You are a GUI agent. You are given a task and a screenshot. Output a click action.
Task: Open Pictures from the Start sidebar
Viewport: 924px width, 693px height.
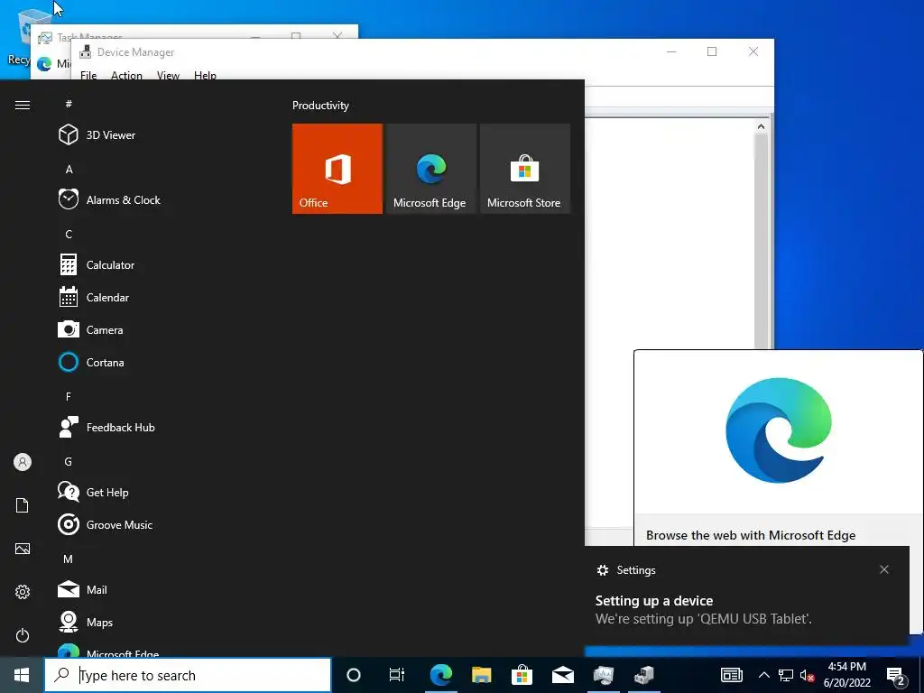tap(23, 549)
